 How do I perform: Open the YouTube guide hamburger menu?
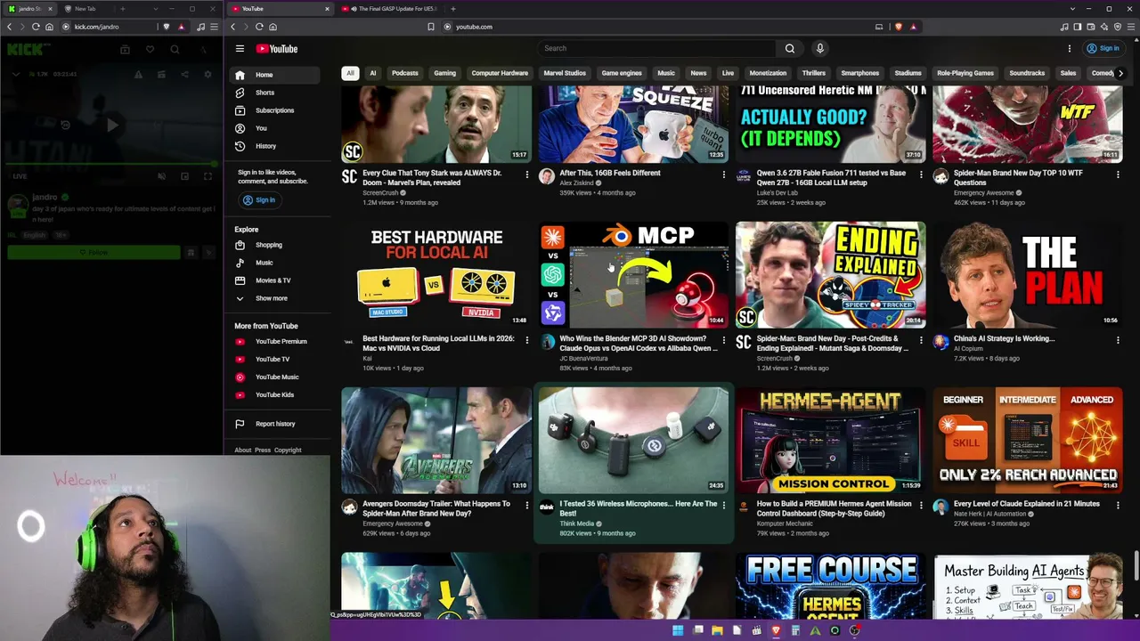point(240,49)
